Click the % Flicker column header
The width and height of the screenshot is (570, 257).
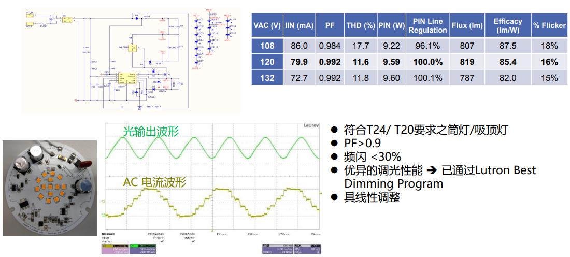pos(549,26)
